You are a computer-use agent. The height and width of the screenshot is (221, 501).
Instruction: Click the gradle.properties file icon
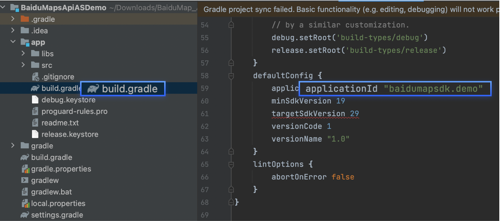click(x=25, y=169)
